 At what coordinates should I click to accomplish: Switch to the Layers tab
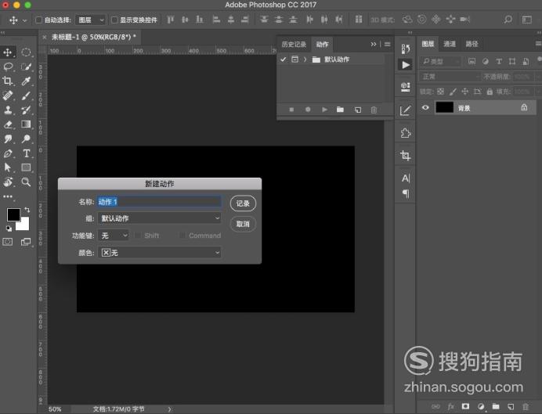click(x=428, y=44)
